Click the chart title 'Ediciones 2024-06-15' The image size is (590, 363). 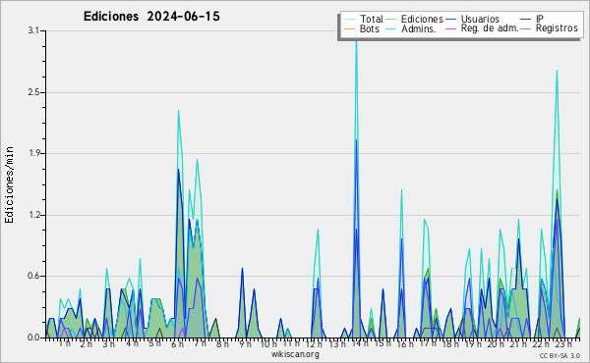click(151, 17)
